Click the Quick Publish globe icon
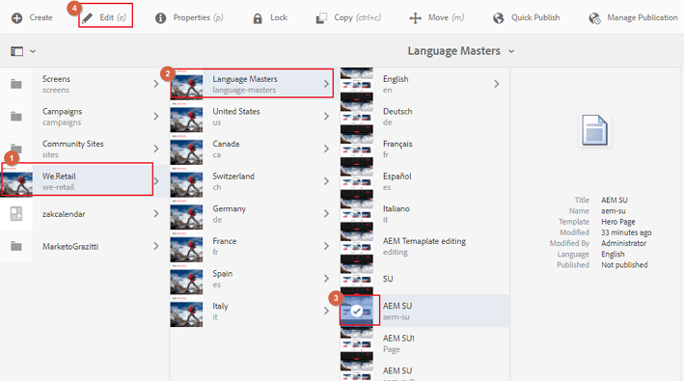Viewport: 684px width, 381px height. pos(498,18)
